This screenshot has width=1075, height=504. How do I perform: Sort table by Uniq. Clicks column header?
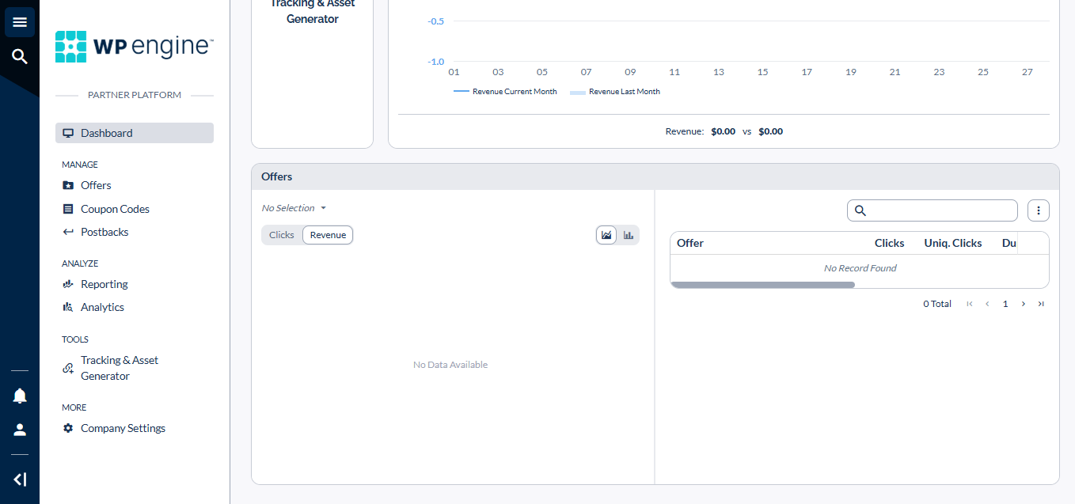[x=953, y=243]
